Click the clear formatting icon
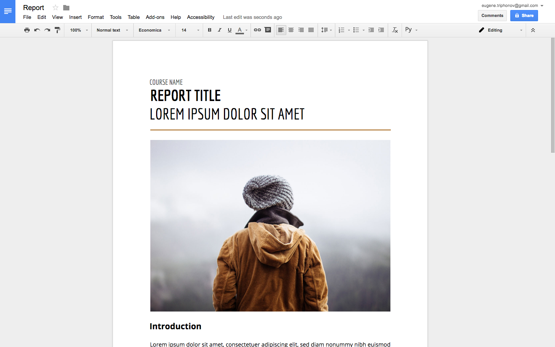Viewport: 555px width, 347px height. (395, 30)
